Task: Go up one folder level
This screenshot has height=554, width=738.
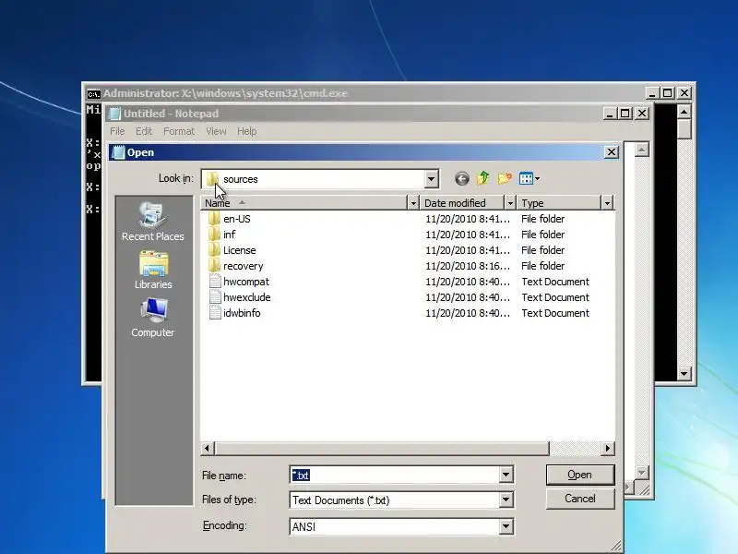Action: [483, 178]
